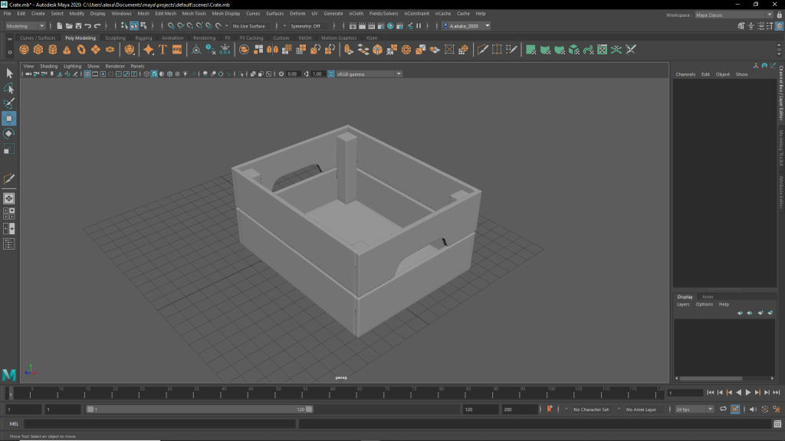Switch to the Sculpting shelf tab
785x441 pixels.
point(115,38)
